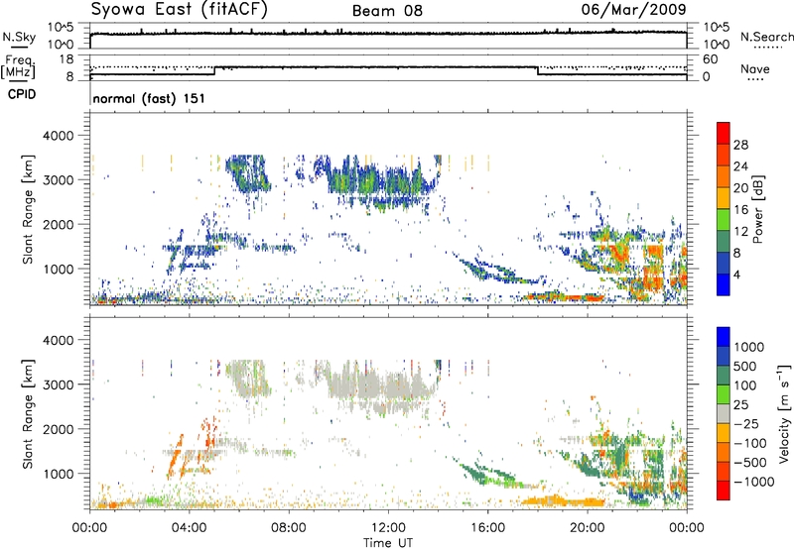The height and width of the screenshot is (549, 794).
Task: Click the "Slant Range [km]" label of velocity panel
Action: click(x=28, y=414)
